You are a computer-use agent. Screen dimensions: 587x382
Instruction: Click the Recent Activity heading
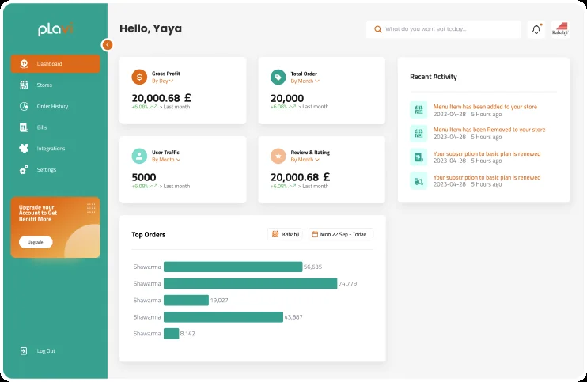pyautogui.click(x=434, y=77)
